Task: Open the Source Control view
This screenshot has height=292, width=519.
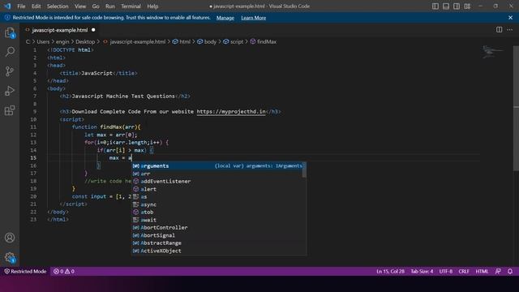Action: click(10, 71)
